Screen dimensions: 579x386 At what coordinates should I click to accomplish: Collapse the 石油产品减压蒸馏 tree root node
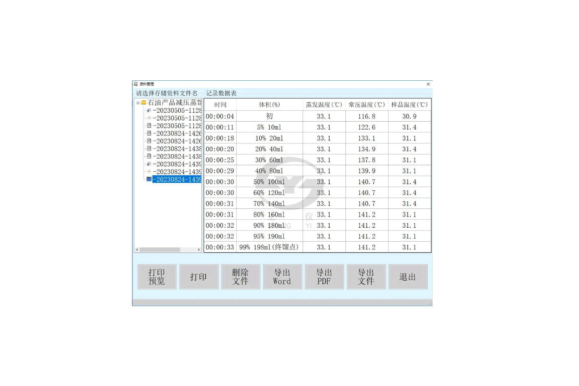(x=138, y=103)
